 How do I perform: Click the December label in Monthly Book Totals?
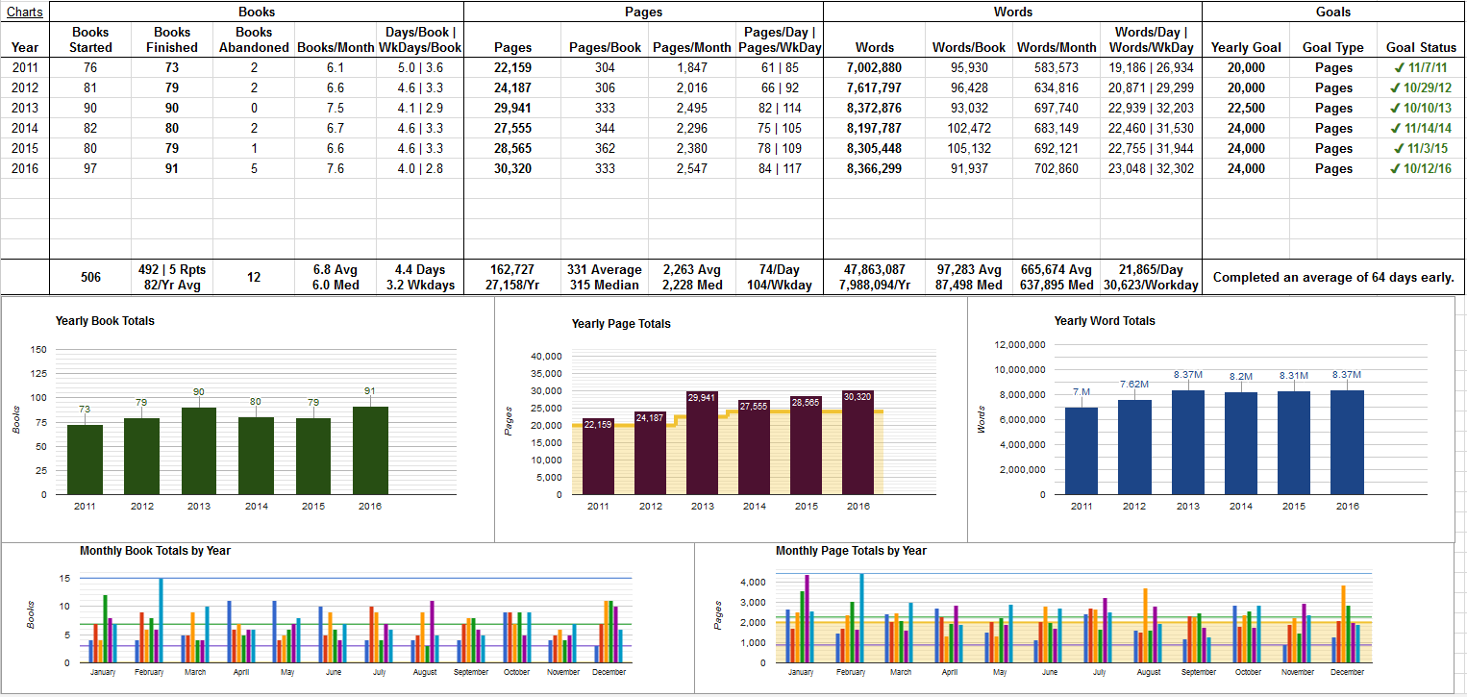point(609,672)
